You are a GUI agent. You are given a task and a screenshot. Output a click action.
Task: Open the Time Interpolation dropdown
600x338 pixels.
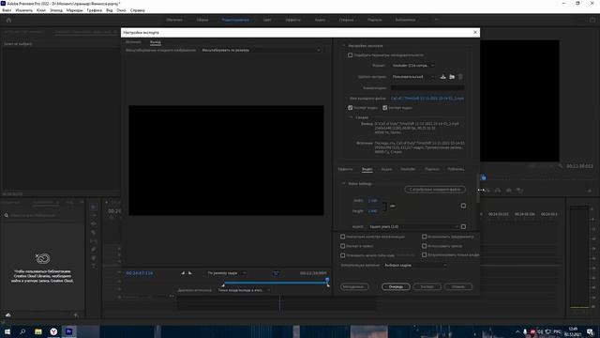click(x=414, y=265)
